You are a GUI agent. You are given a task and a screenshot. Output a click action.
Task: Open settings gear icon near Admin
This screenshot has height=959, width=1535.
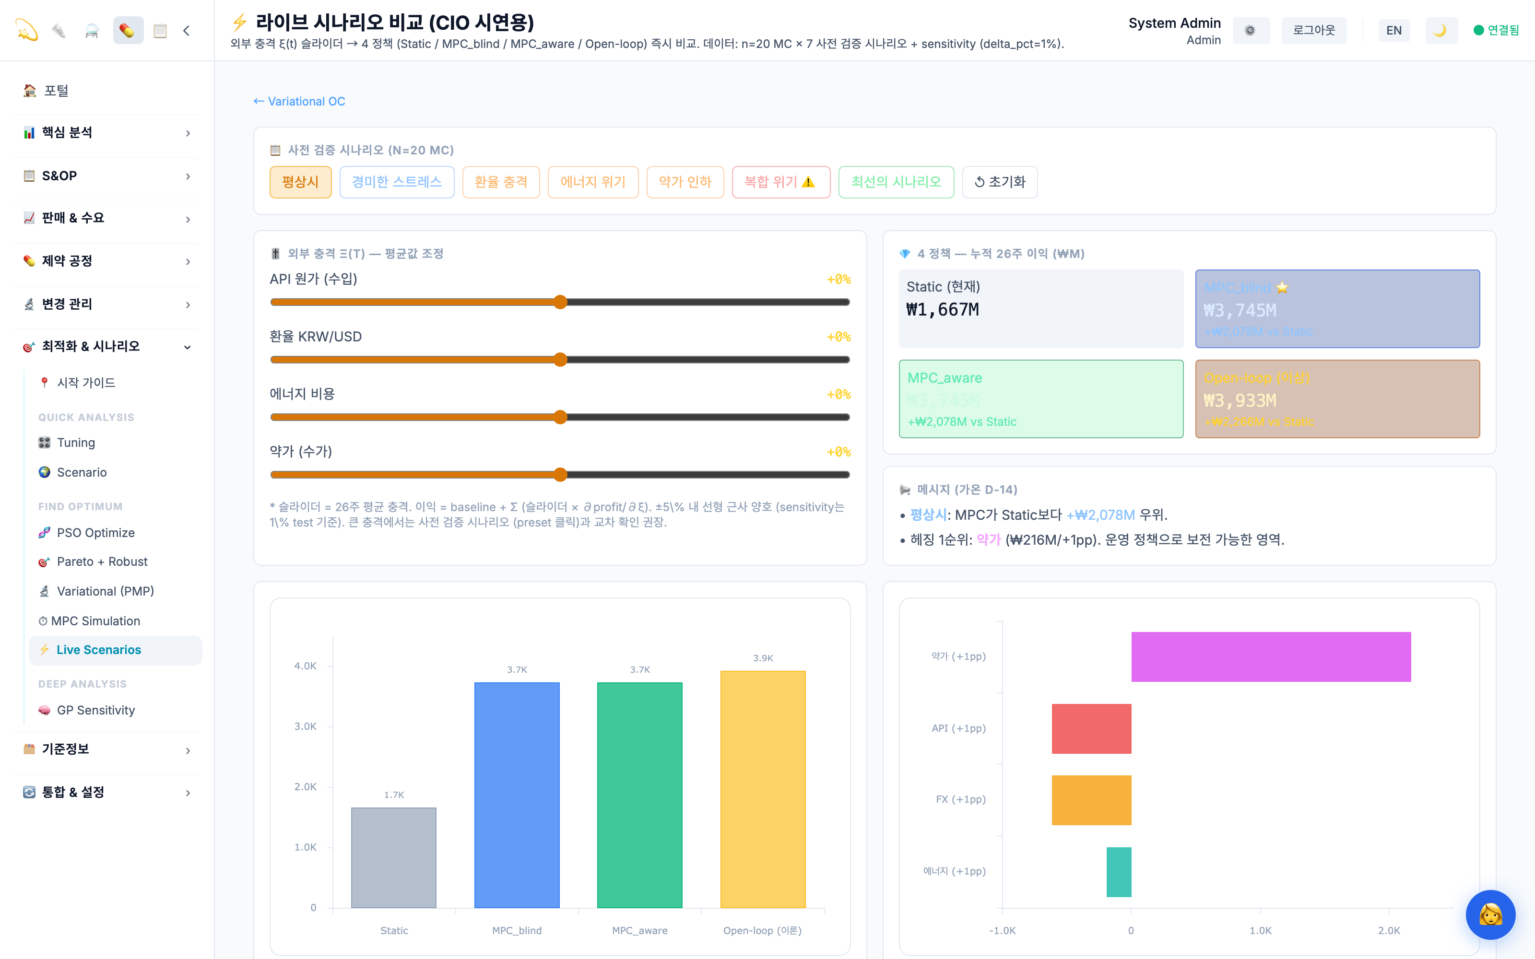[1250, 30]
